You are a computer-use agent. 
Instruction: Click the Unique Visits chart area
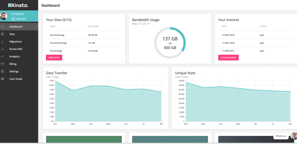click(238, 101)
